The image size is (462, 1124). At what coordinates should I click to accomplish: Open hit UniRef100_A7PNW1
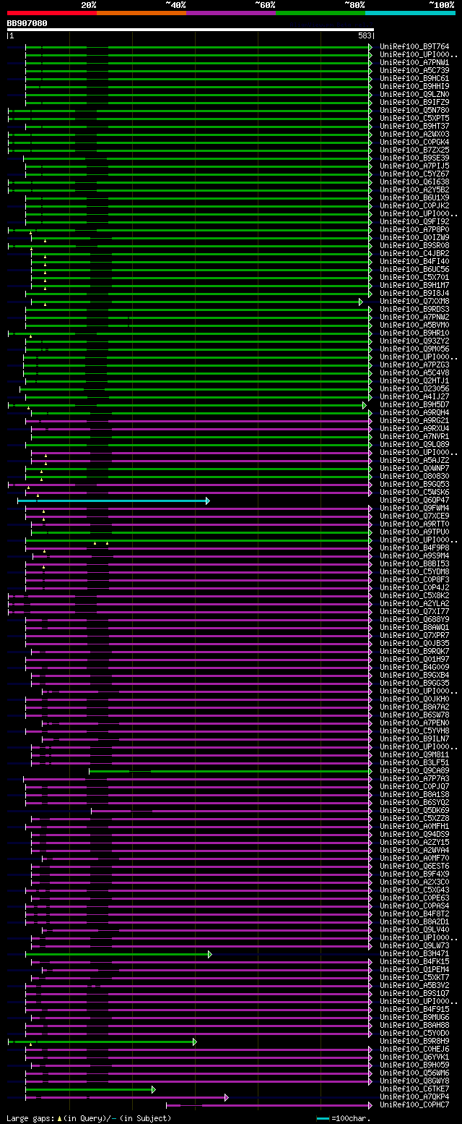[414, 63]
